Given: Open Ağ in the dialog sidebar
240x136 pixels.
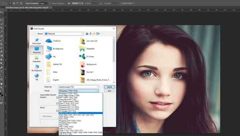Looking at the screenshot, I should click(37, 77).
